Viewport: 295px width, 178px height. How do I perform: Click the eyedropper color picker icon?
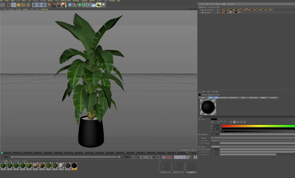[250, 122]
